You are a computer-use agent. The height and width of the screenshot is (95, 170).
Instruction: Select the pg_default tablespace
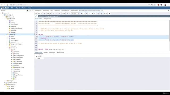(x=11, y=87)
